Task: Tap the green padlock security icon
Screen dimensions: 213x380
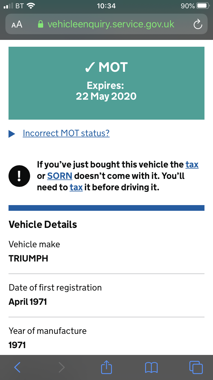Action: coord(41,24)
